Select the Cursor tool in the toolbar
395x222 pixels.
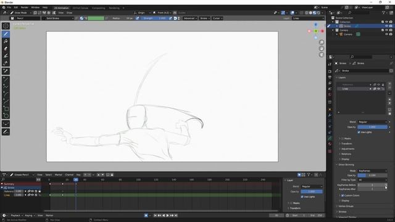point(6,26)
